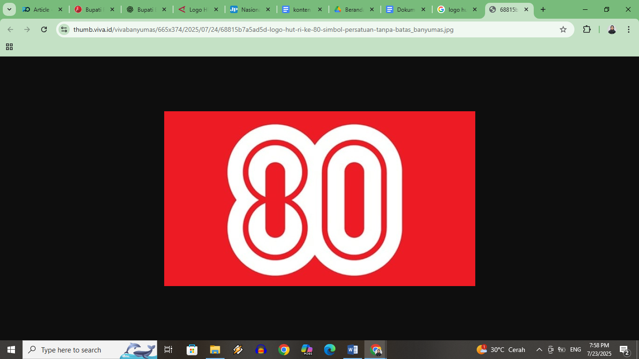The width and height of the screenshot is (639, 359).
Task: Restore down the Chrome window
Action: (x=607, y=9)
